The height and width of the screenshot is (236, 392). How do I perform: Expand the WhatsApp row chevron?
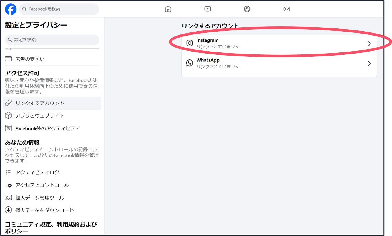point(369,63)
